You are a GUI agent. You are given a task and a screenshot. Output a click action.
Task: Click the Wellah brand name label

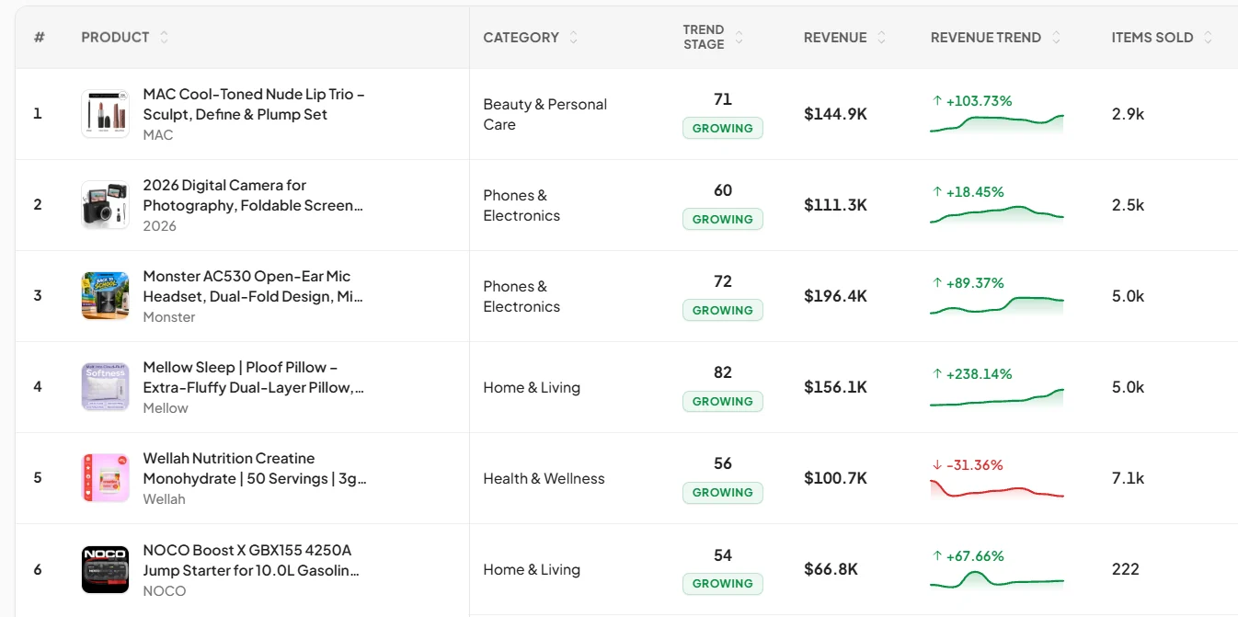(164, 499)
